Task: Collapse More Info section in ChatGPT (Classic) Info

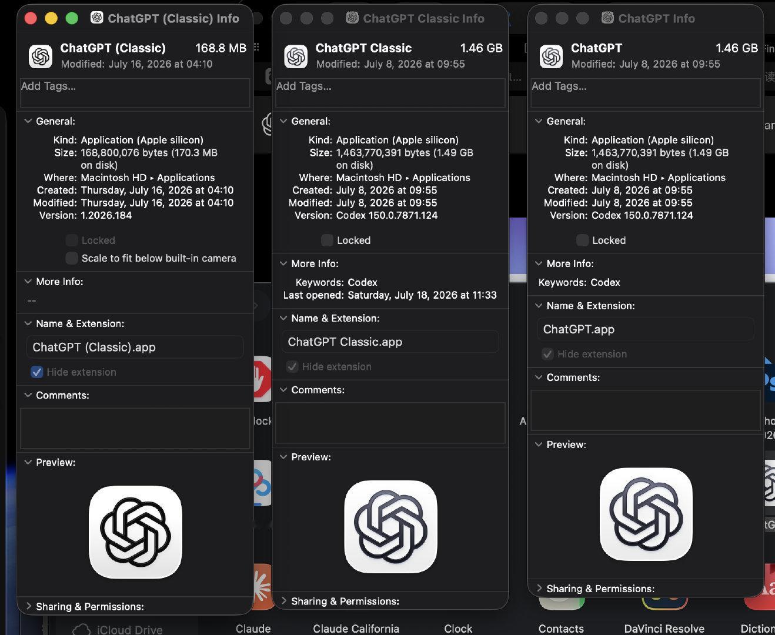Action: coord(28,282)
